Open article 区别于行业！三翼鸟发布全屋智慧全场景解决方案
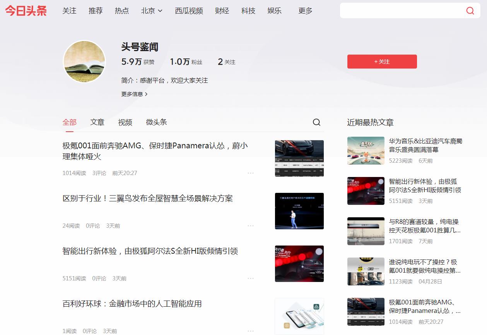The width and height of the screenshot is (487, 335). (x=148, y=199)
